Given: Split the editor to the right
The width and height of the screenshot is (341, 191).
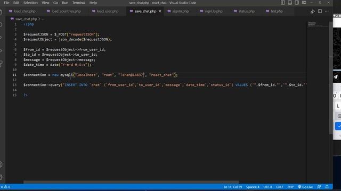Looking at the screenshot, I should (x=320, y=11).
